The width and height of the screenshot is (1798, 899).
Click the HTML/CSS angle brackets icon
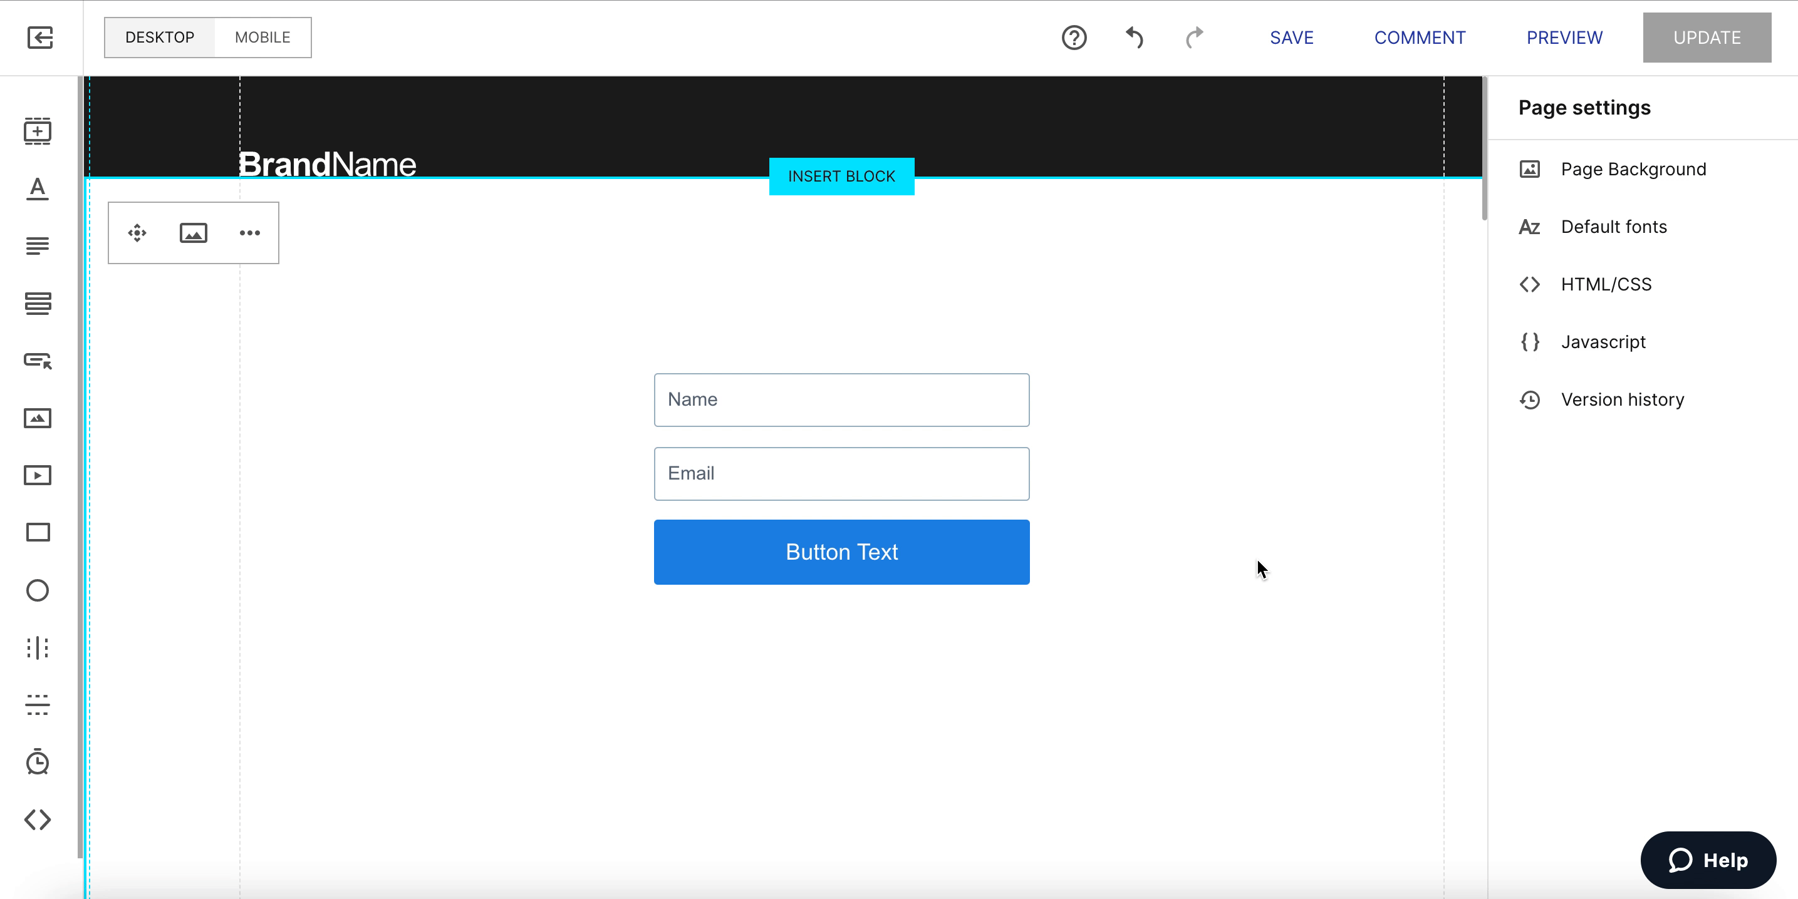(1530, 285)
